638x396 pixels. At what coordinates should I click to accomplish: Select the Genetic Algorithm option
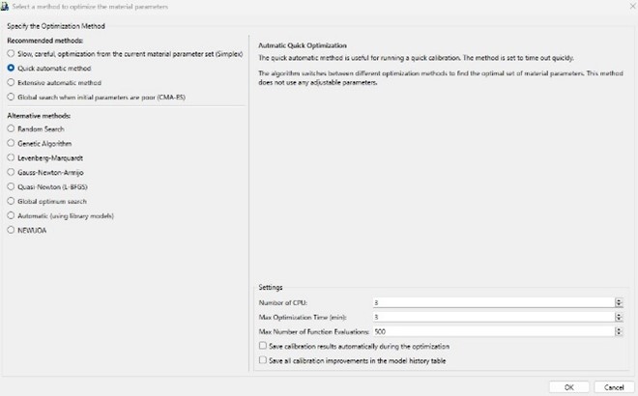(x=11, y=143)
